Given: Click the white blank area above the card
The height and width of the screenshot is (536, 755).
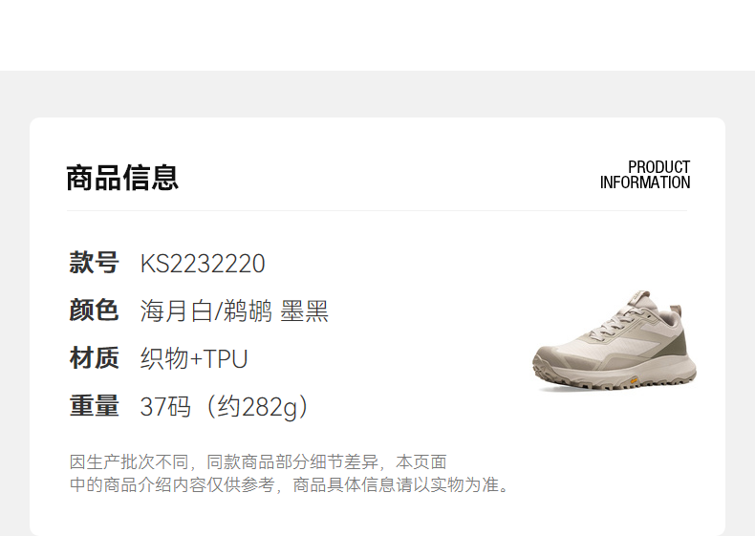Looking at the screenshot, I should click(x=377, y=34).
